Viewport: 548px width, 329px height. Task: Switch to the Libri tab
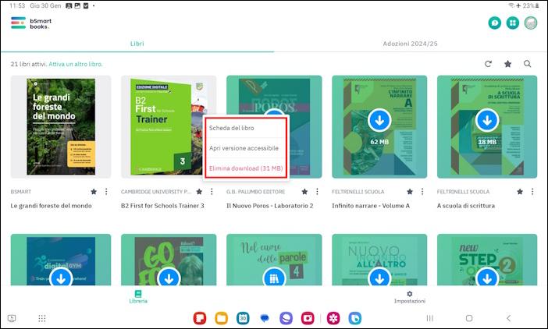pyautogui.click(x=137, y=44)
